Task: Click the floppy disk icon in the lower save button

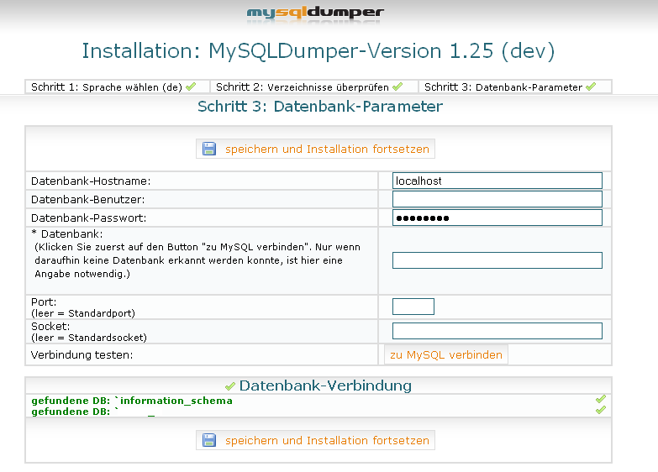Action: coord(209,441)
